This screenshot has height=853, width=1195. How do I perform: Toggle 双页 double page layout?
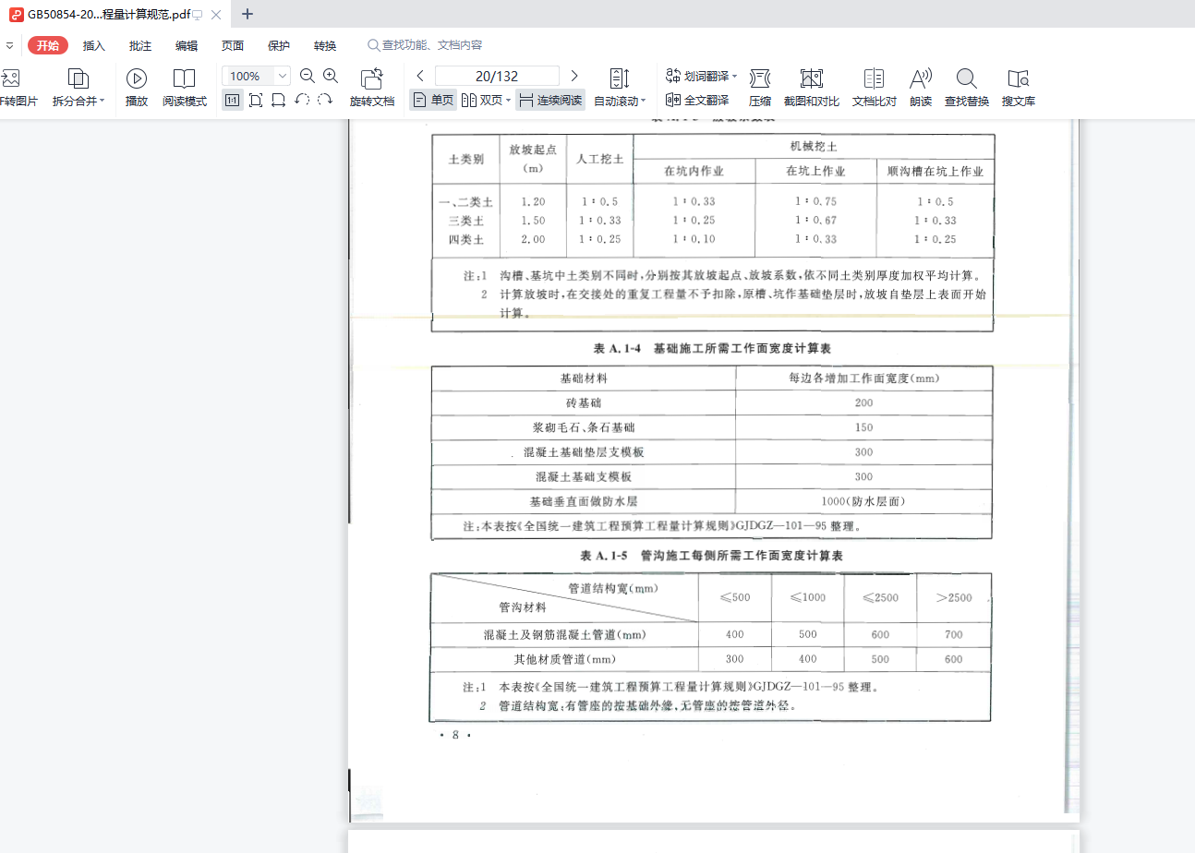[482, 100]
